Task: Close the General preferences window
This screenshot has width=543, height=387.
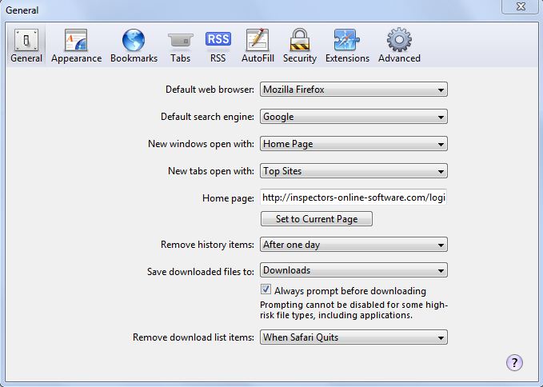Action: click(x=521, y=6)
